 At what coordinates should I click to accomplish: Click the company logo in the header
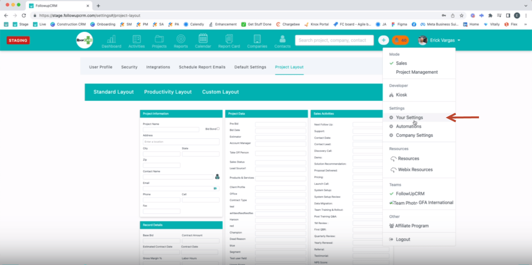pyautogui.click(x=84, y=40)
